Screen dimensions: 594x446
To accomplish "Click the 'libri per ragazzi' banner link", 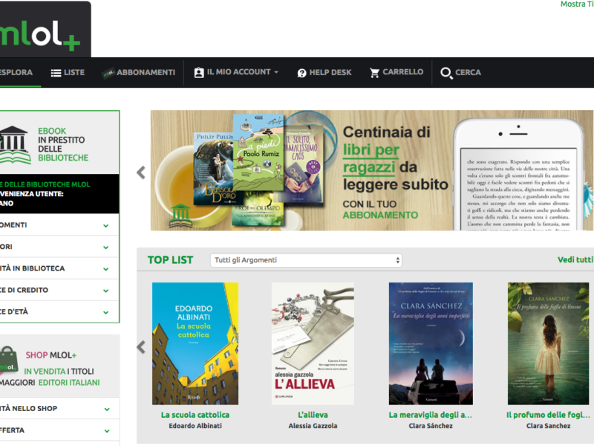I will click(x=371, y=158).
